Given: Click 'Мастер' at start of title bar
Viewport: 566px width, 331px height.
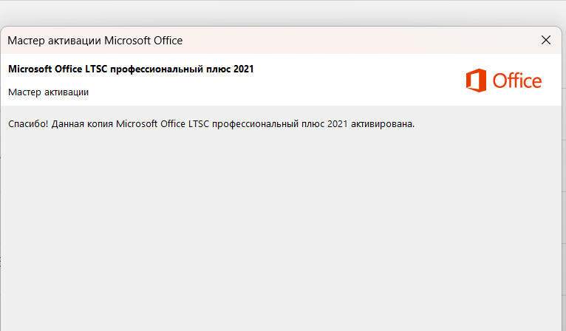Looking at the screenshot, I should (x=24, y=40).
